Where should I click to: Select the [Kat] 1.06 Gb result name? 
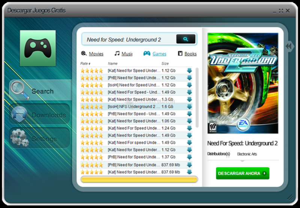click(x=134, y=121)
